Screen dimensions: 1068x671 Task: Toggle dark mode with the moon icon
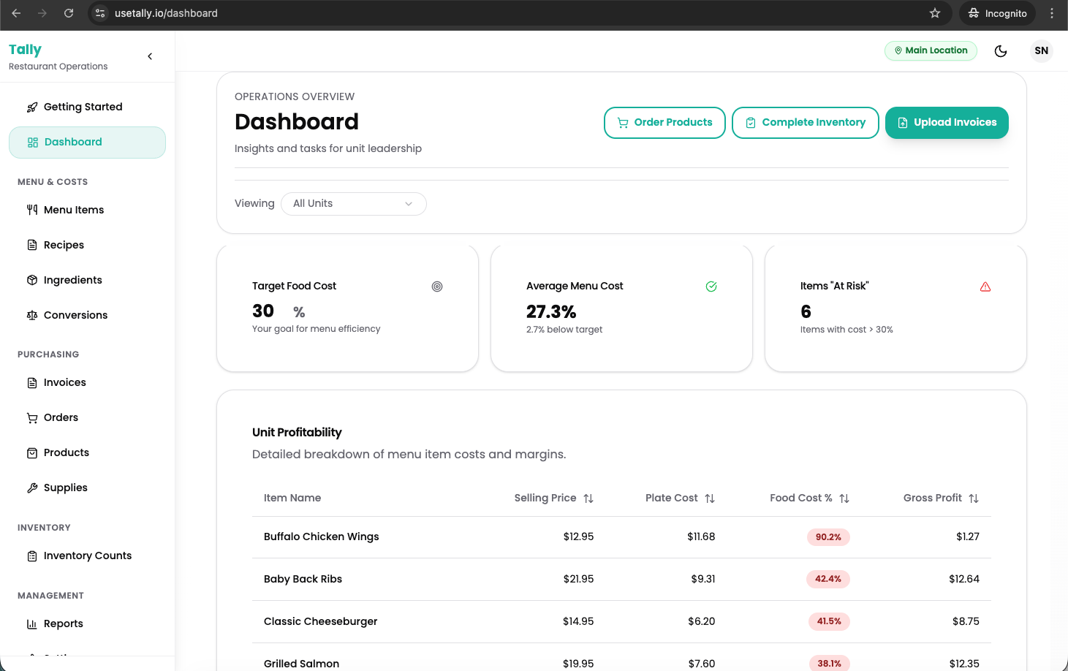coord(1001,51)
